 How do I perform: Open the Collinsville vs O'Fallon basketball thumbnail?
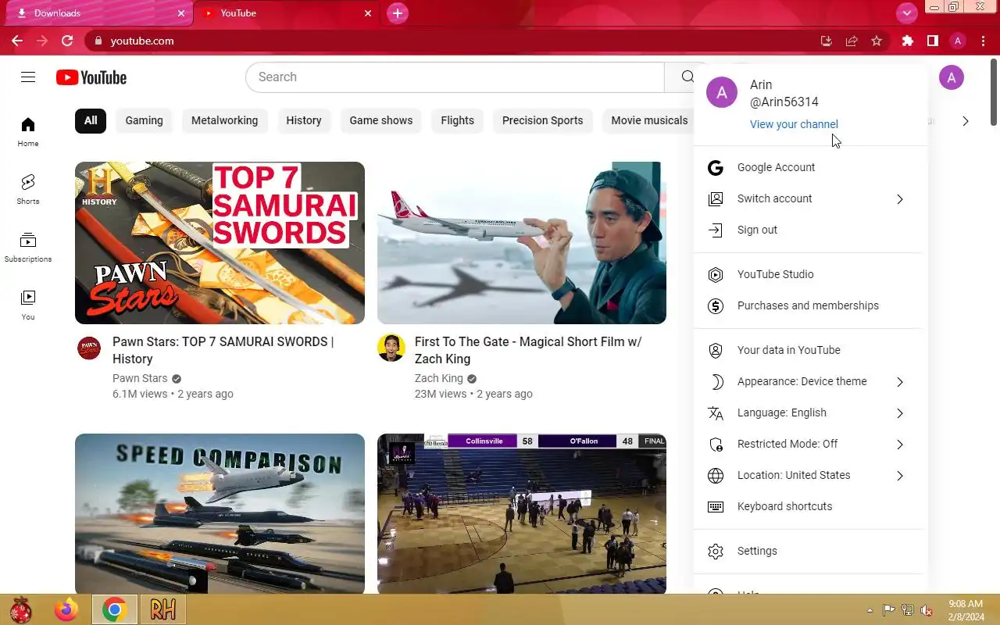[x=522, y=513]
